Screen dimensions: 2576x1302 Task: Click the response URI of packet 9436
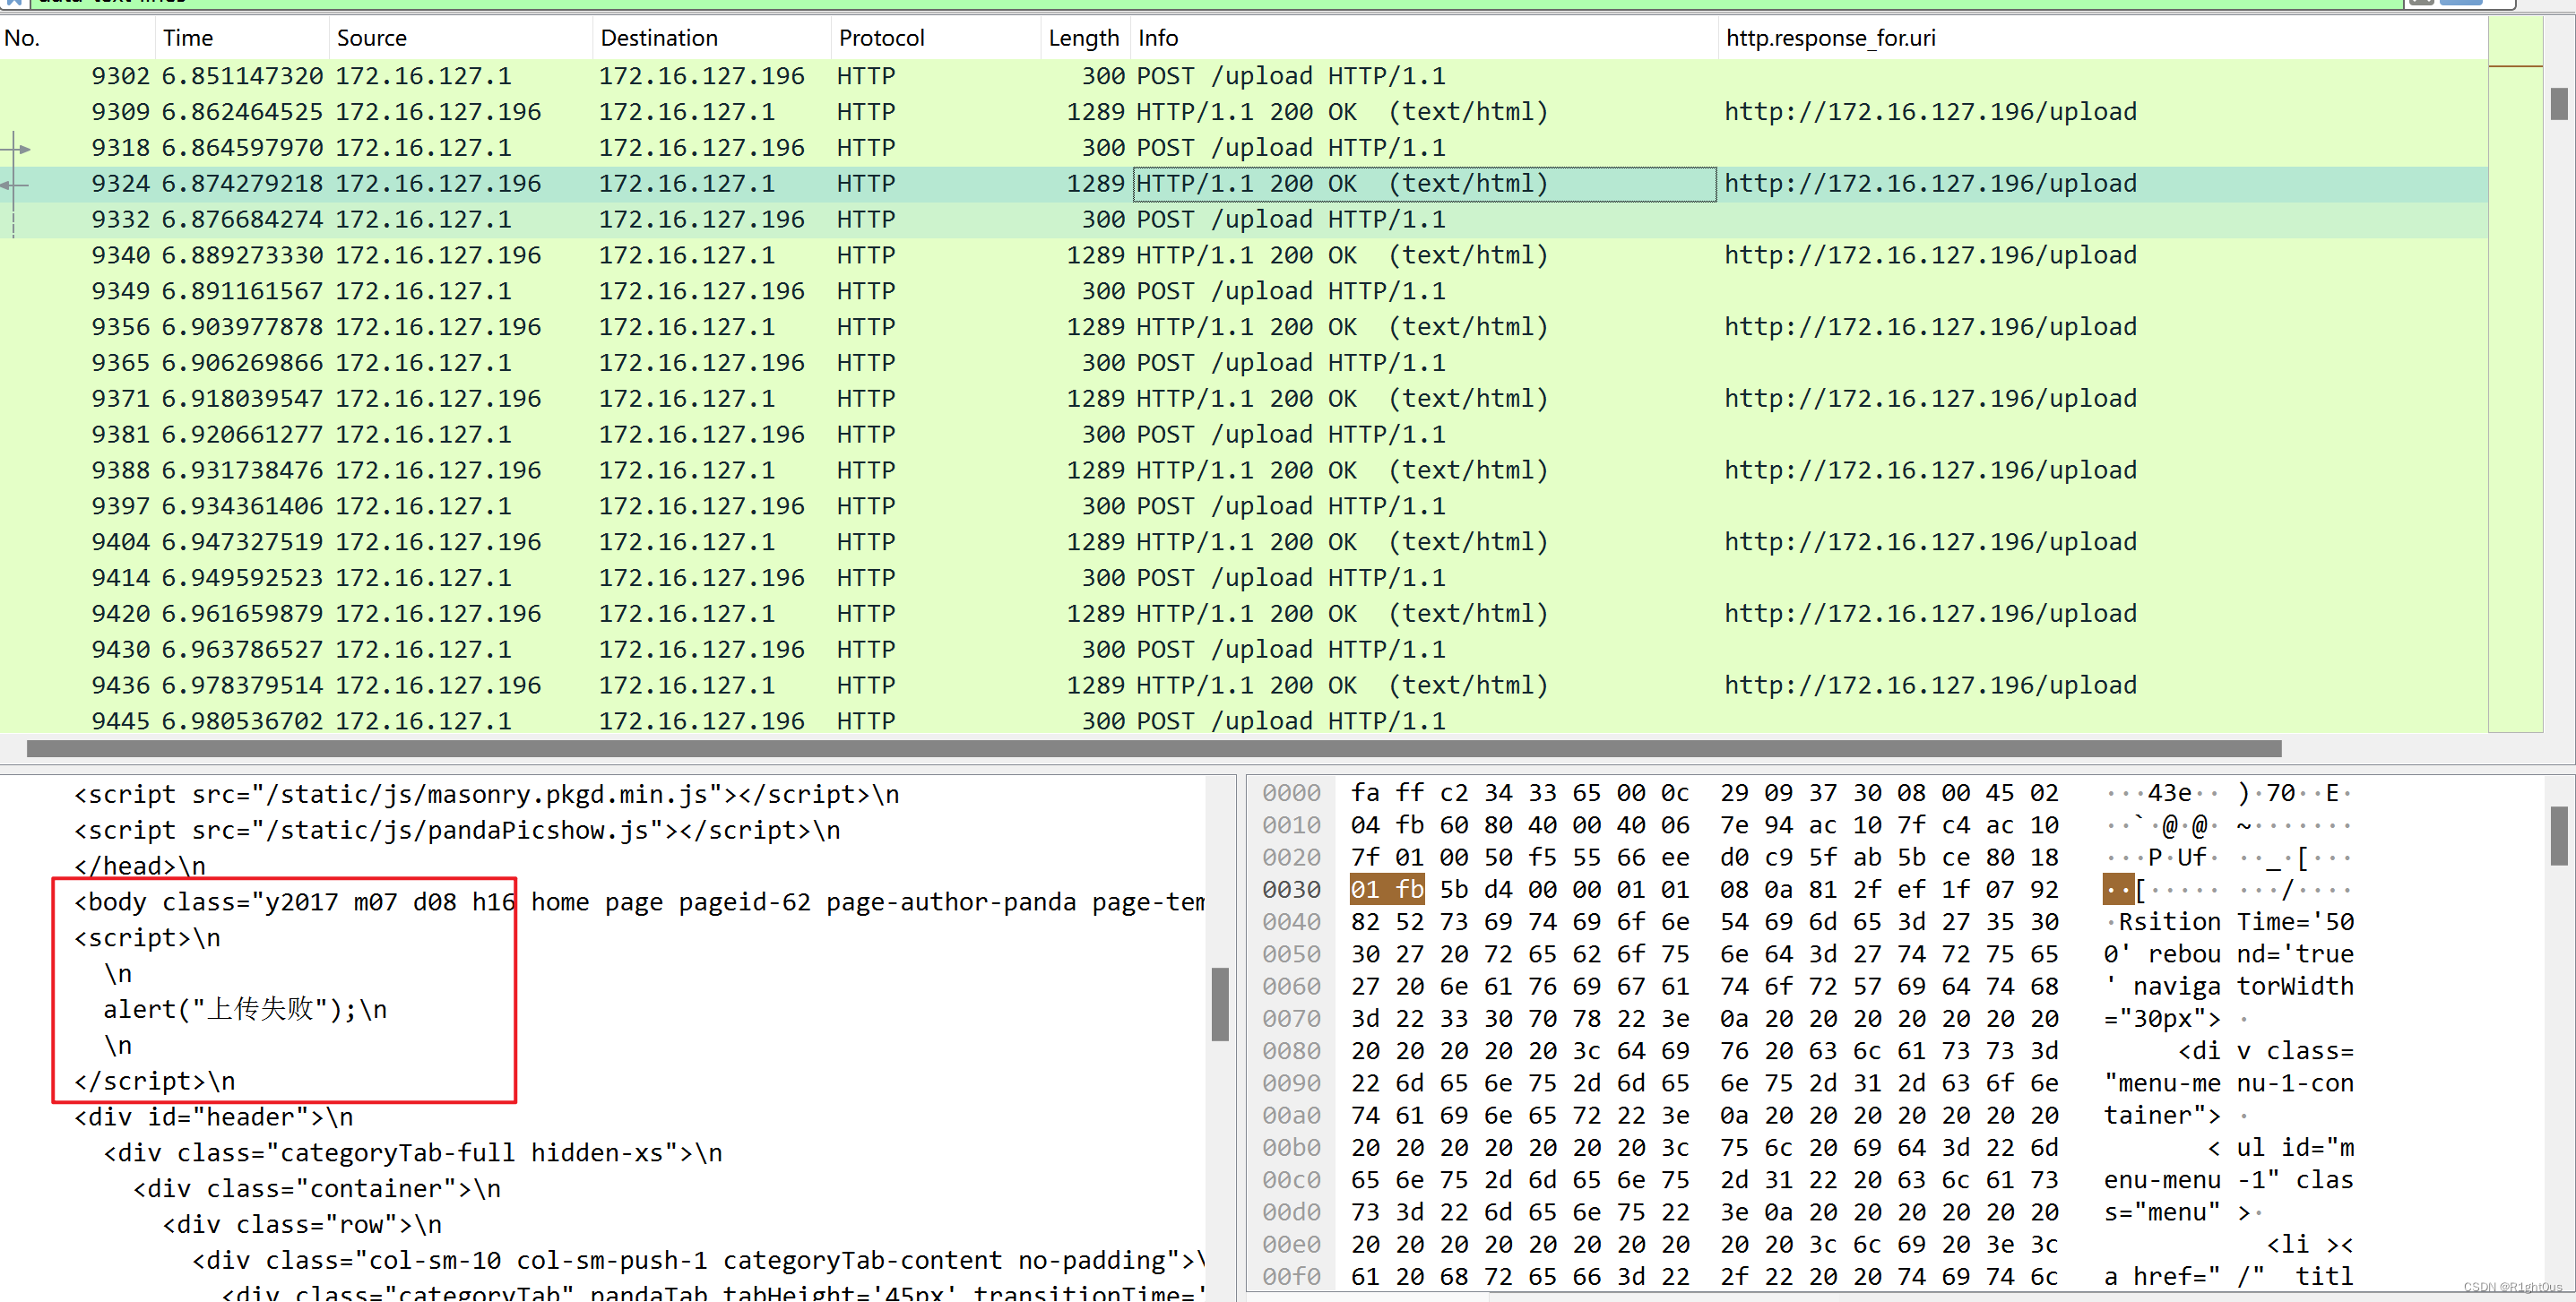(x=1930, y=686)
